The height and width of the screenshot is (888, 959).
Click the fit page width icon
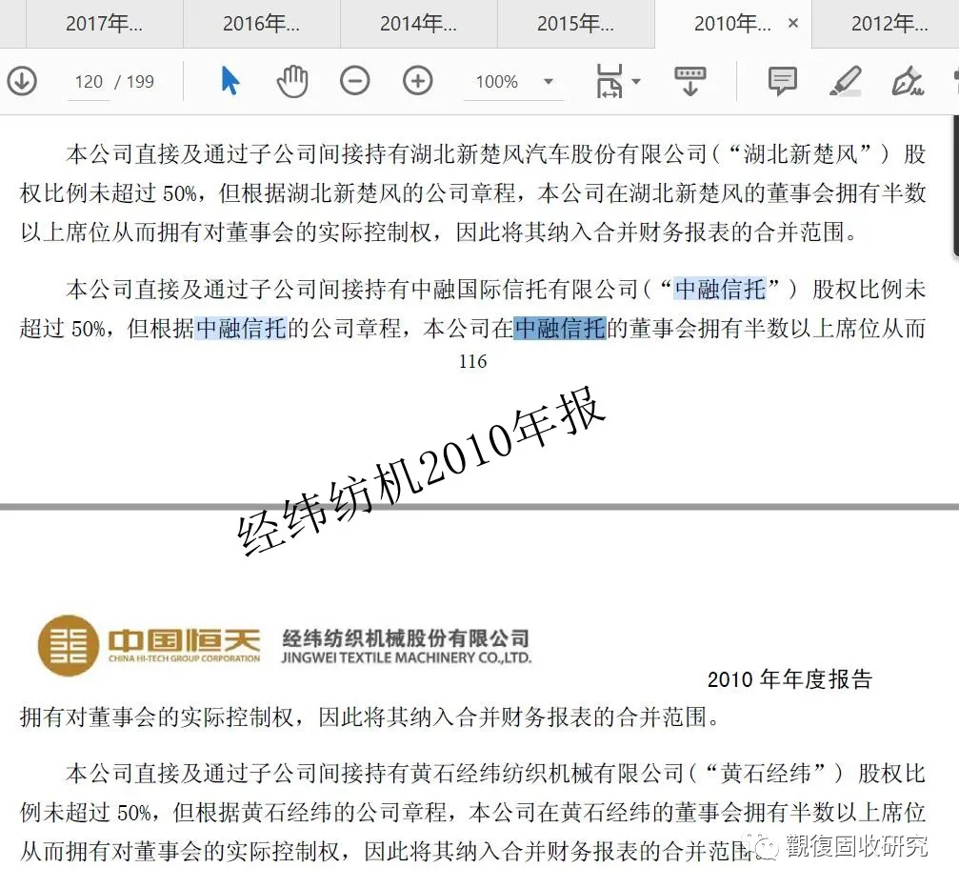coord(609,81)
